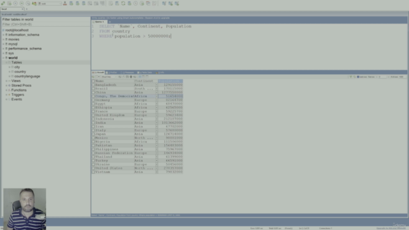Click the Execute and Edit Resultset icon
The image size is (409, 230).
point(28,3)
